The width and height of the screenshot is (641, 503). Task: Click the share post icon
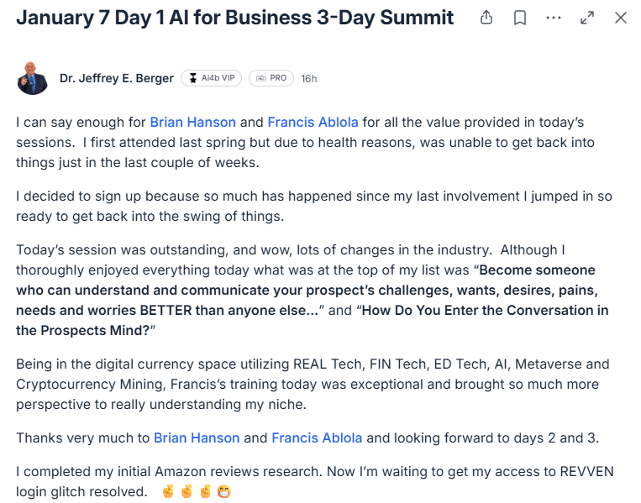point(486,18)
